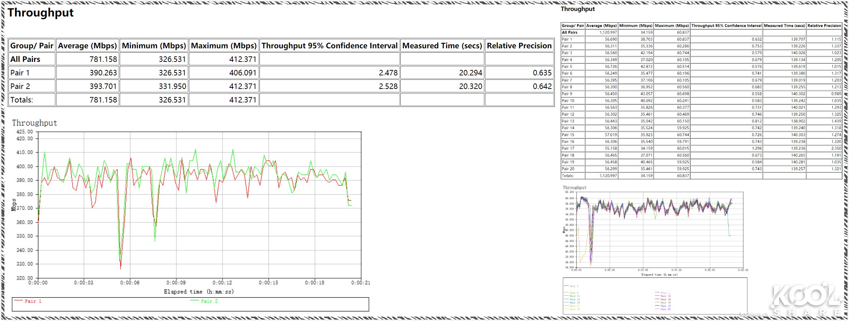Viewport: 849px width, 321px height.
Task: Click the "Throughput" title above the large chart
Action: (x=34, y=123)
